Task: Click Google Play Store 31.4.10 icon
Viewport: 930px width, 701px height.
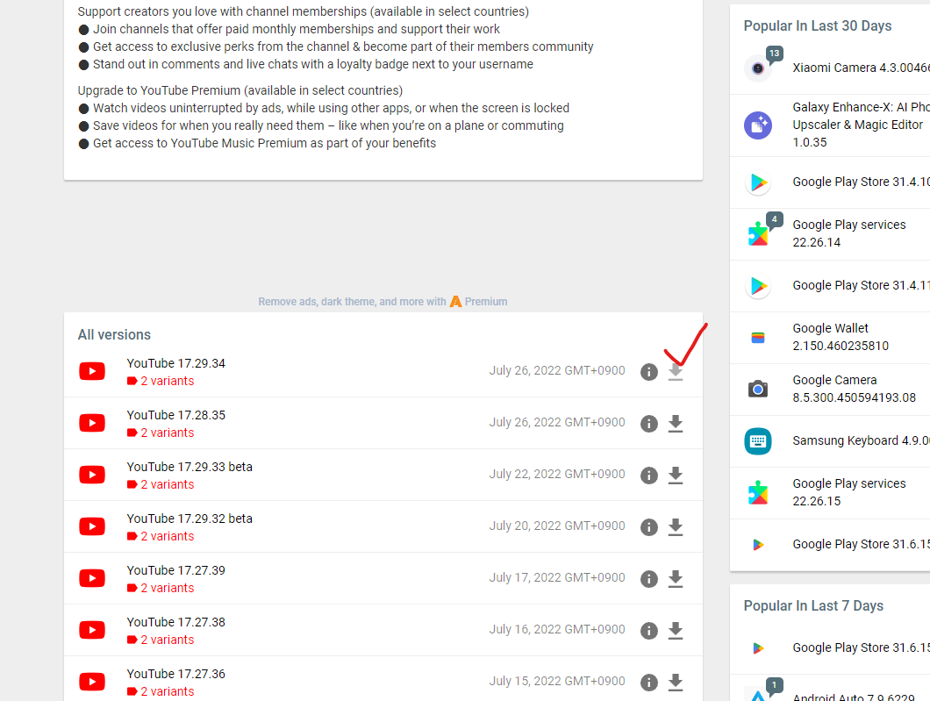Action: [758, 182]
